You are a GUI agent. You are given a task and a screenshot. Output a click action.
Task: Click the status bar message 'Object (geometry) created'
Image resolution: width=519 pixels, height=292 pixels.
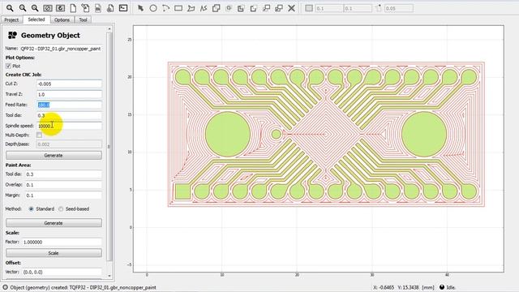(x=83, y=287)
